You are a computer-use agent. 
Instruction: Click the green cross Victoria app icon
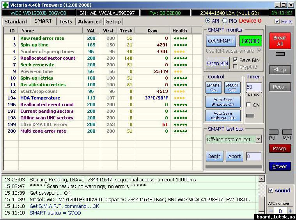pyautogui.click(x=5, y=5)
